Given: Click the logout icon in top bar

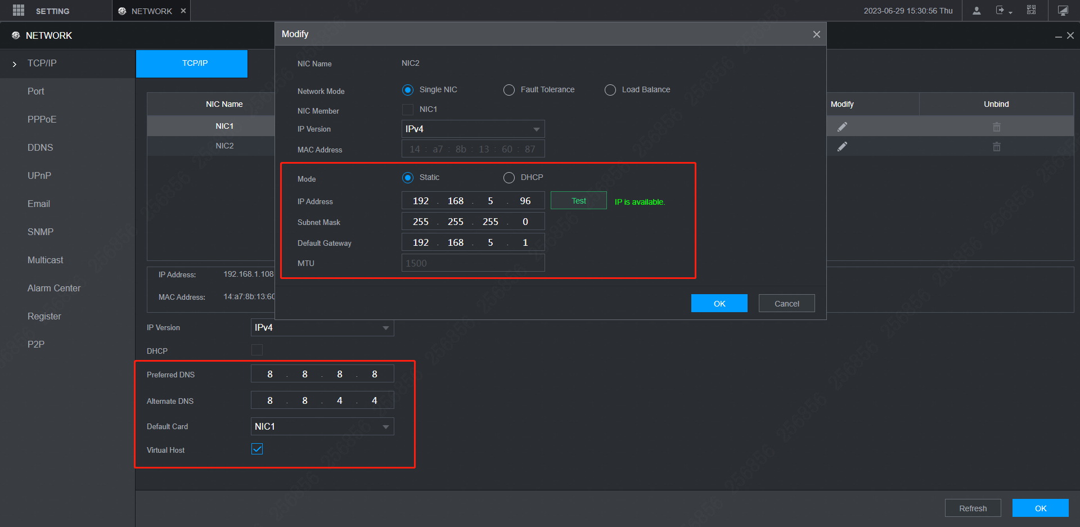Looking at the screenshot, I should (1000, 11).
